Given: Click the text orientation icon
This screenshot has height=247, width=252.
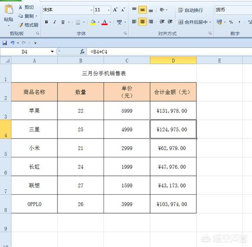Looking at the screenshot, I should (162, 10).
